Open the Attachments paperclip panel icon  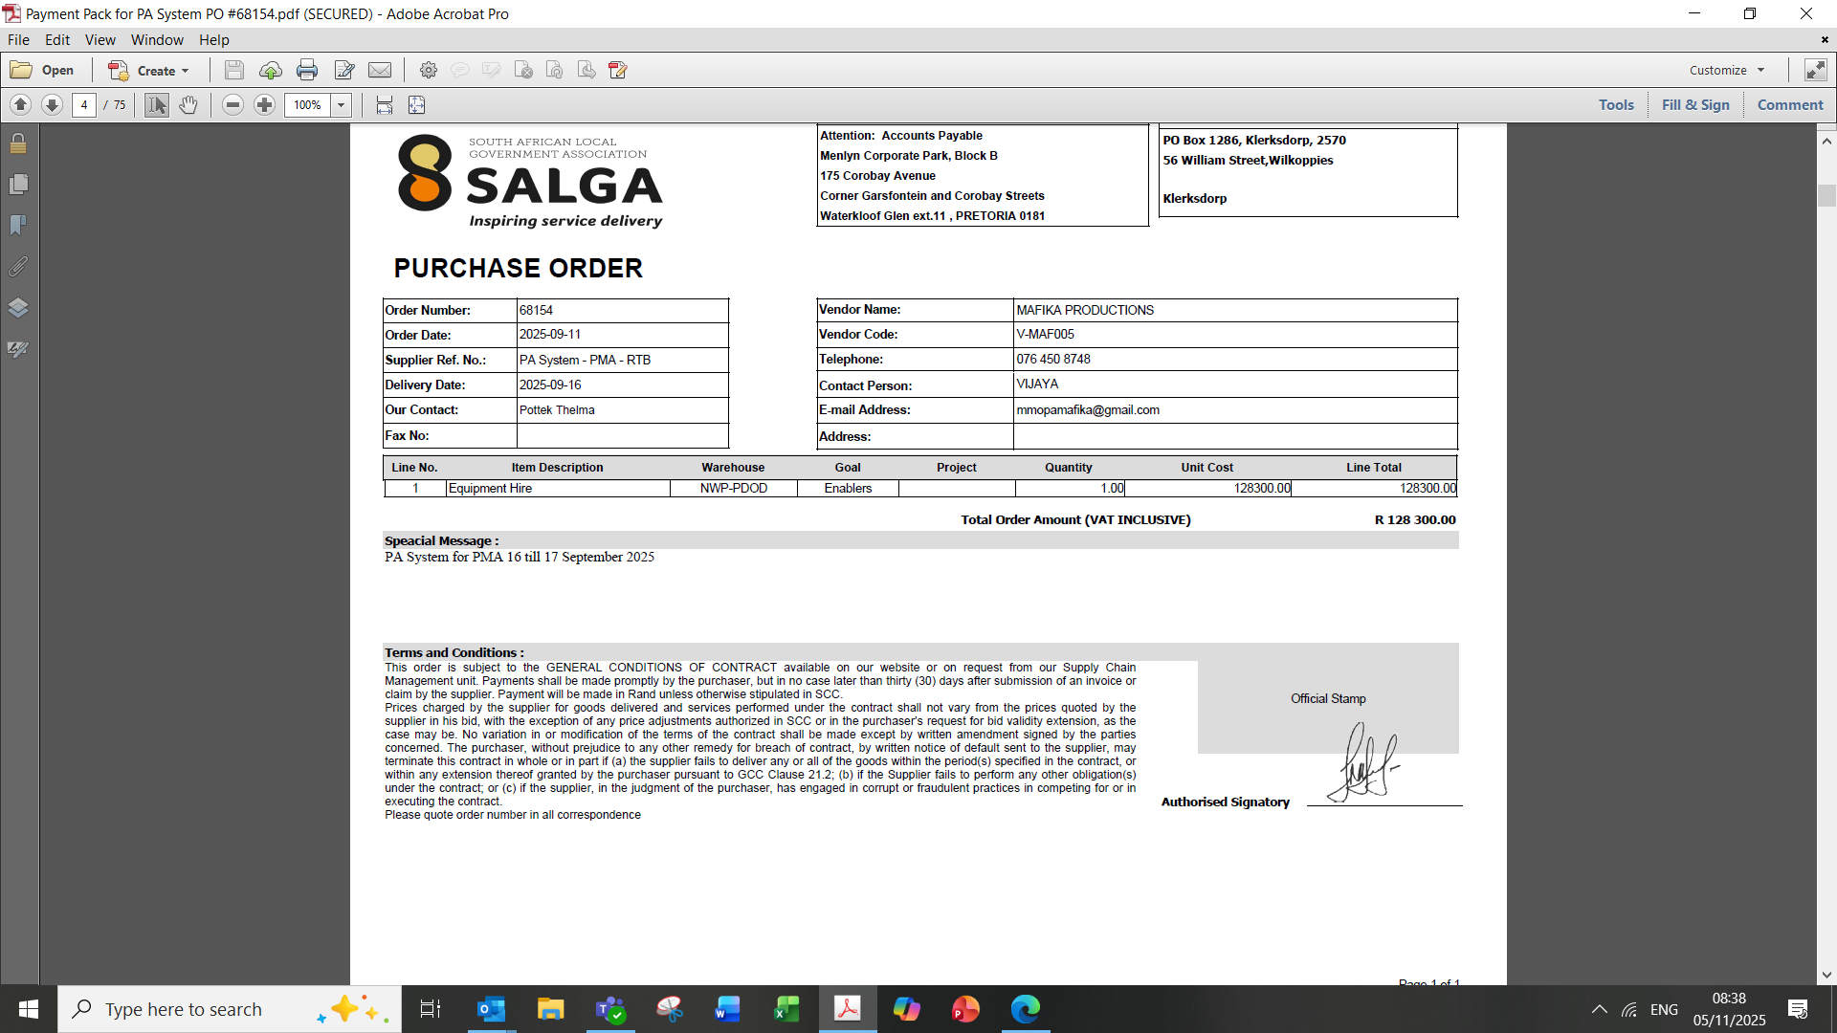(x=18, y=266)
